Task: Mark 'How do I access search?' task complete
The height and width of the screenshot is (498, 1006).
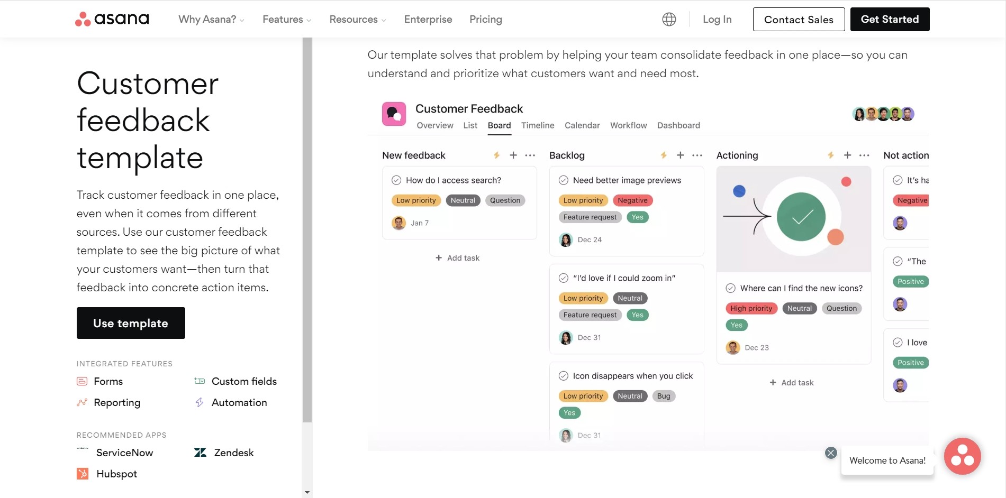Action: pyautogui.click(x=396, y=180)
